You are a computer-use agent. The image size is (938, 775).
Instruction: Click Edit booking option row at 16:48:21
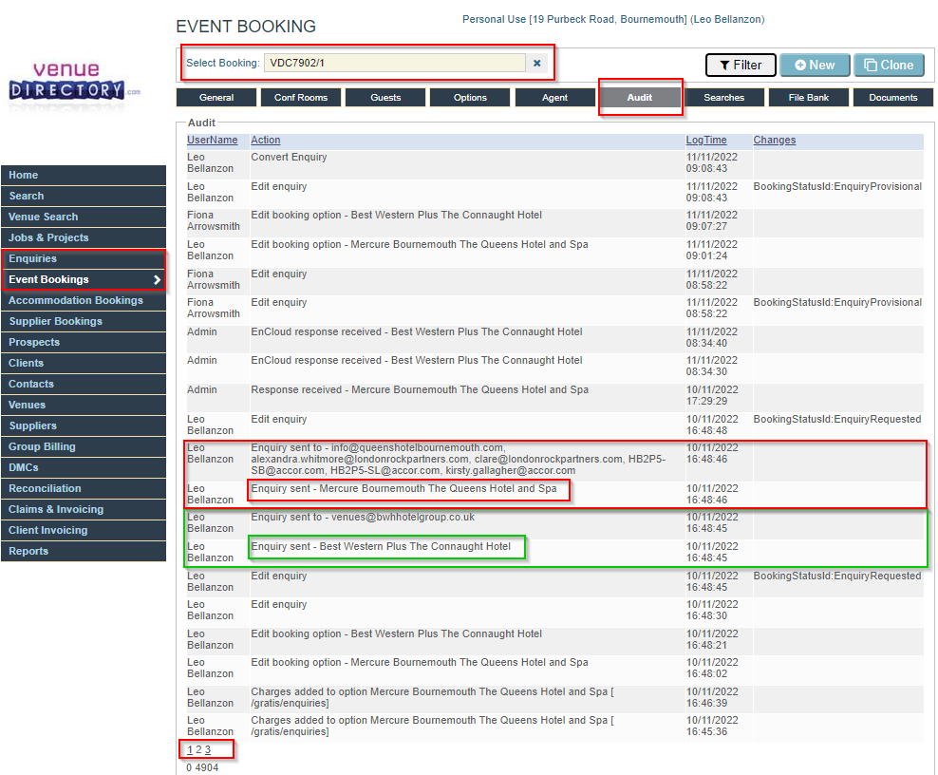pos(554,640)
